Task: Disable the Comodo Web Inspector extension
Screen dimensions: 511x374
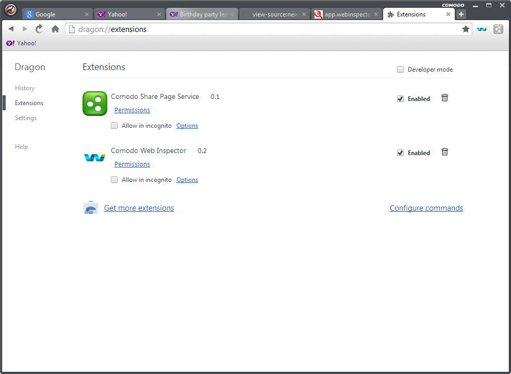Action: [401, 152]
